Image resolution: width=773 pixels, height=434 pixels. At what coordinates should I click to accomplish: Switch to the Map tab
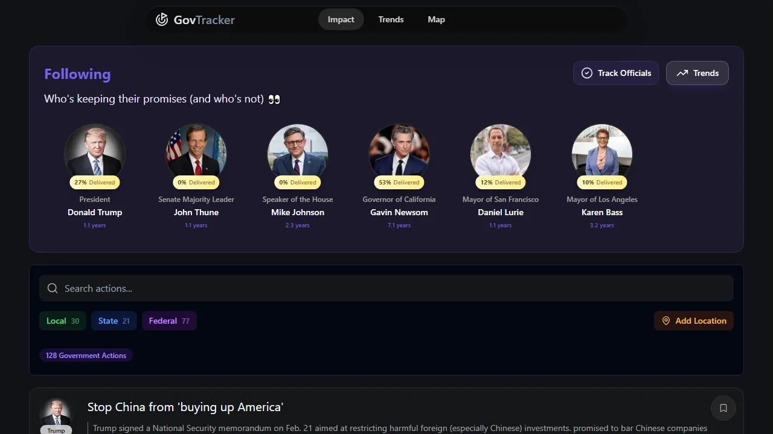pyautogui.click(x=436, y=19)
